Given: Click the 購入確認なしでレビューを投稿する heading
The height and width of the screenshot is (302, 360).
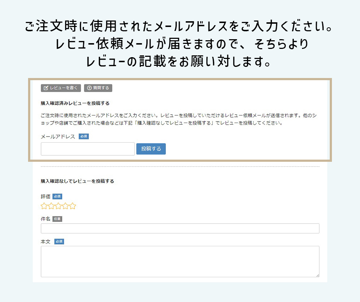Looking at the screenshot, I should pos(77,181).
